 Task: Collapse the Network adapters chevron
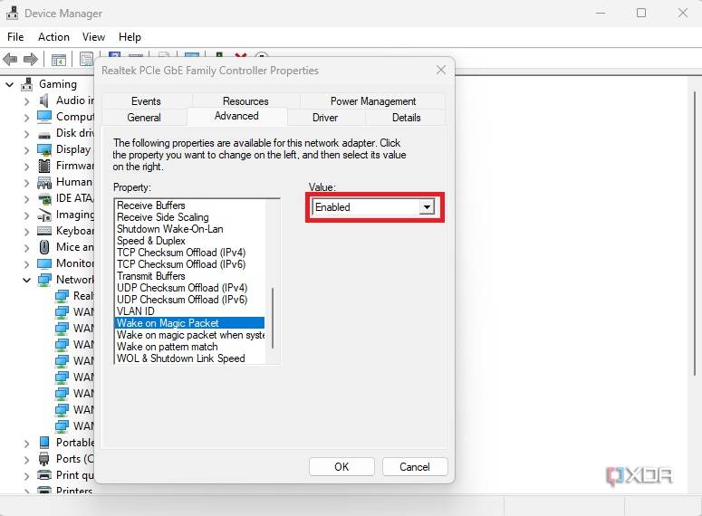coord(27,280)
